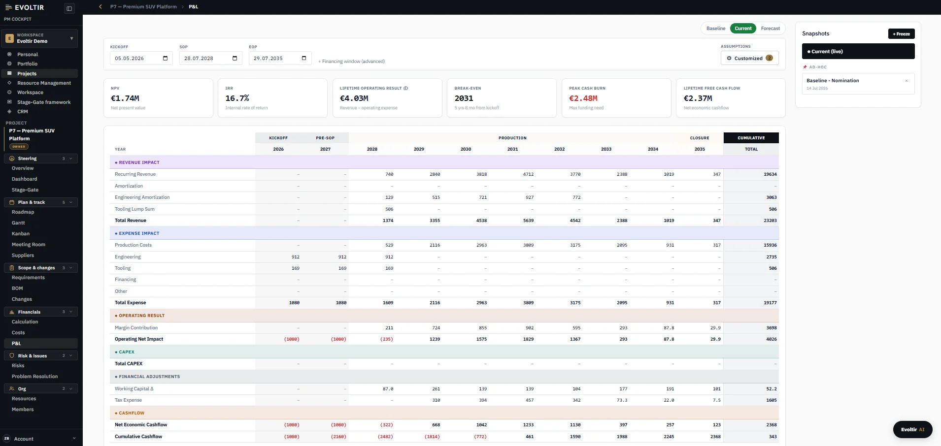The image size is (941, 446).
Task: Click the Kickoff date input field
Action: pos(141,58)
